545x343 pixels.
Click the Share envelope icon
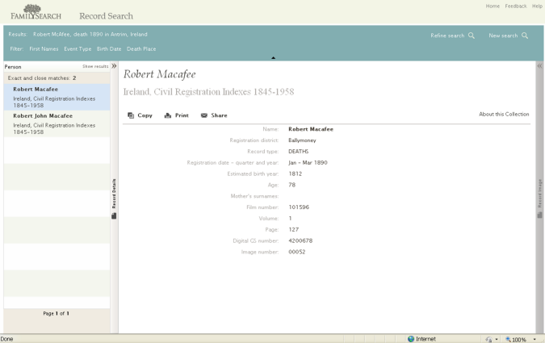pyautogui.click(x=204, y=115)
